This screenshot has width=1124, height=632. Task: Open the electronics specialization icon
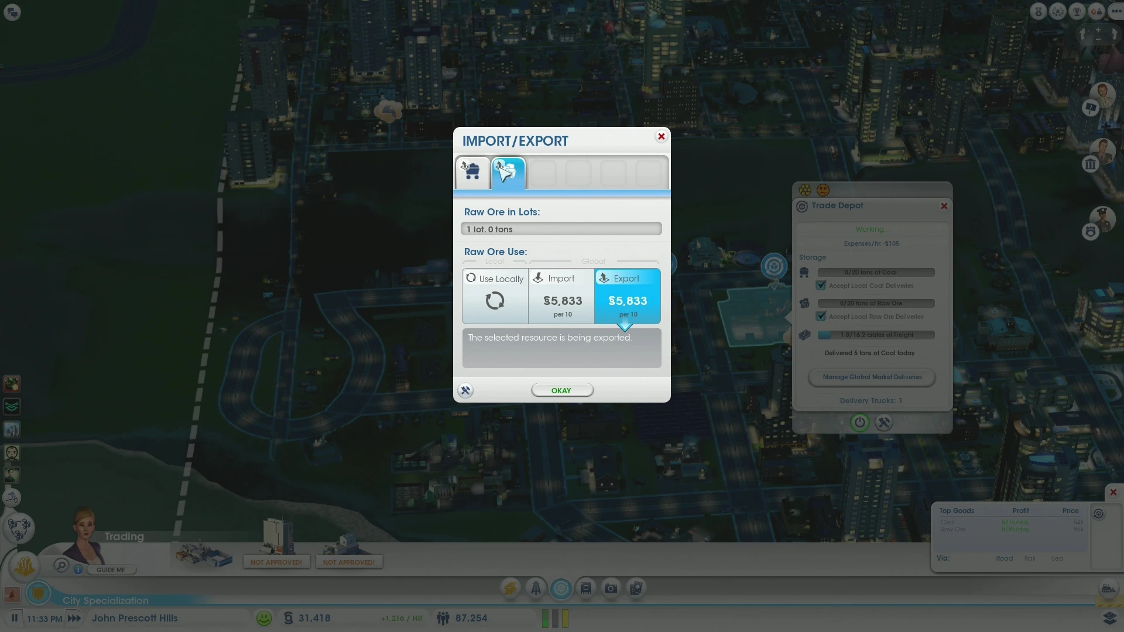tap(586, 588)
